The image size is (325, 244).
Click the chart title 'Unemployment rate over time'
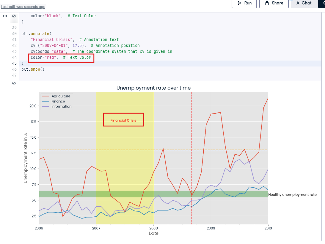point(154,88)
